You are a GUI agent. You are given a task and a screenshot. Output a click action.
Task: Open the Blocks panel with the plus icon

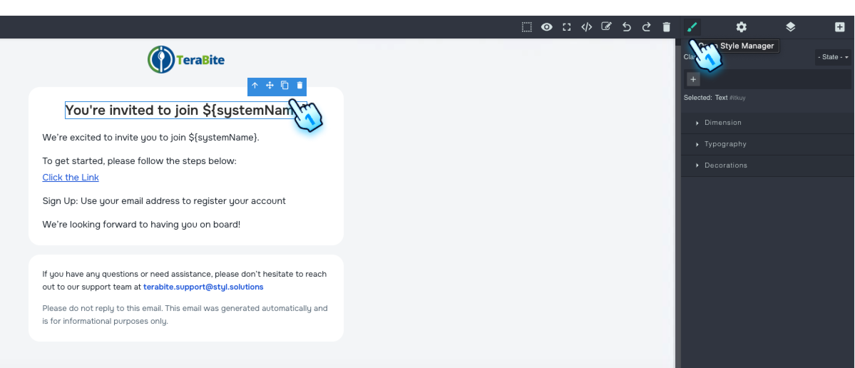[840, 27]
